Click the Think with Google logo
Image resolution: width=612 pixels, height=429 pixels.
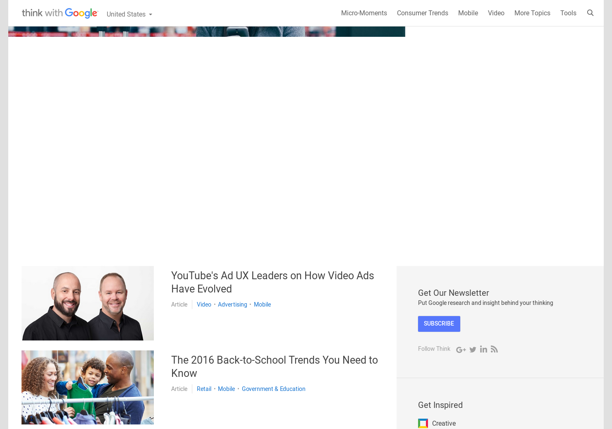[x=60, y=13]
